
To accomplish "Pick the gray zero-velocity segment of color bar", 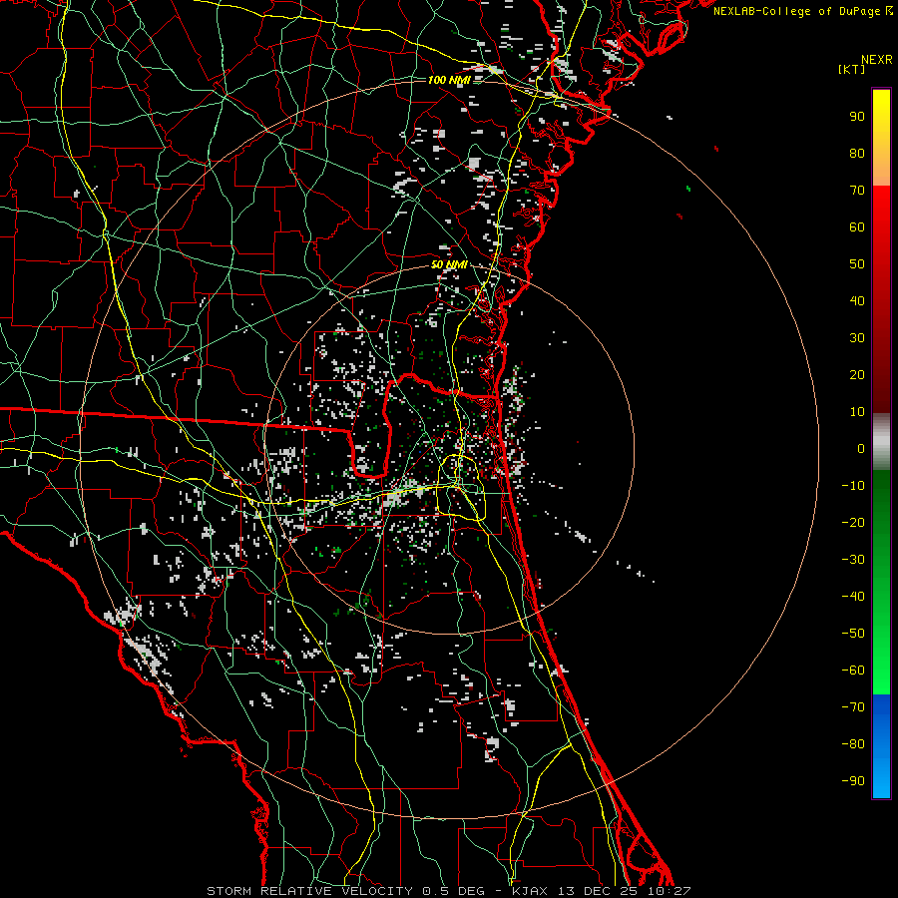I will coord(881,442).
